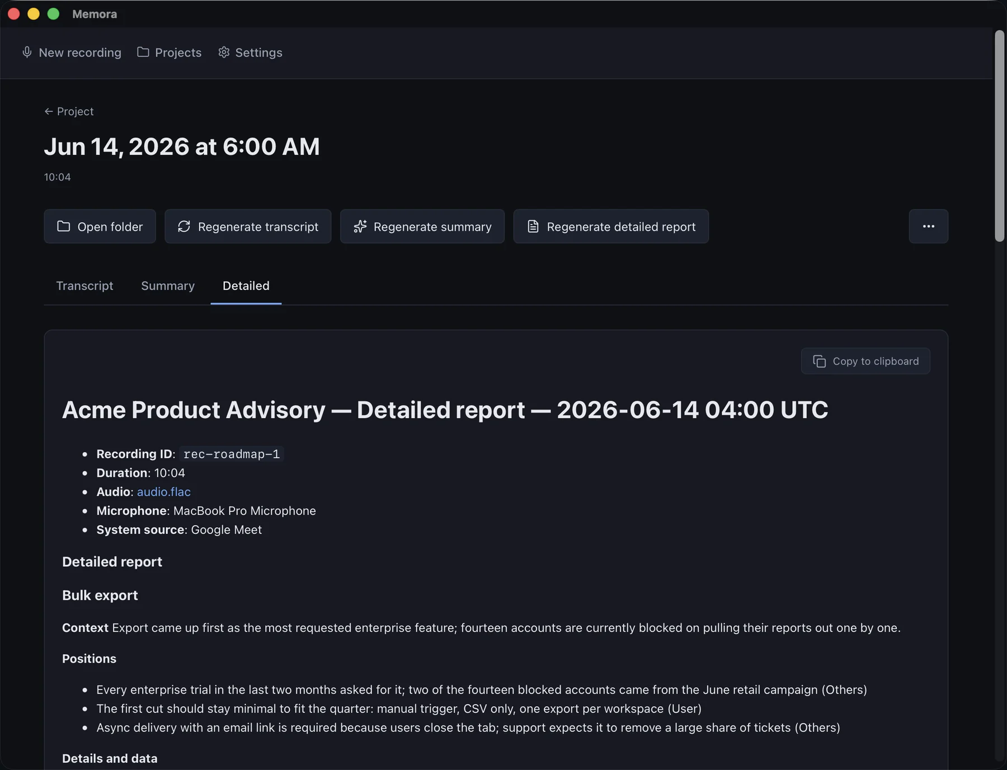This screenshot has width=1007, height=770.
Task: Click the Open folder button
Action: pos(100,226)
